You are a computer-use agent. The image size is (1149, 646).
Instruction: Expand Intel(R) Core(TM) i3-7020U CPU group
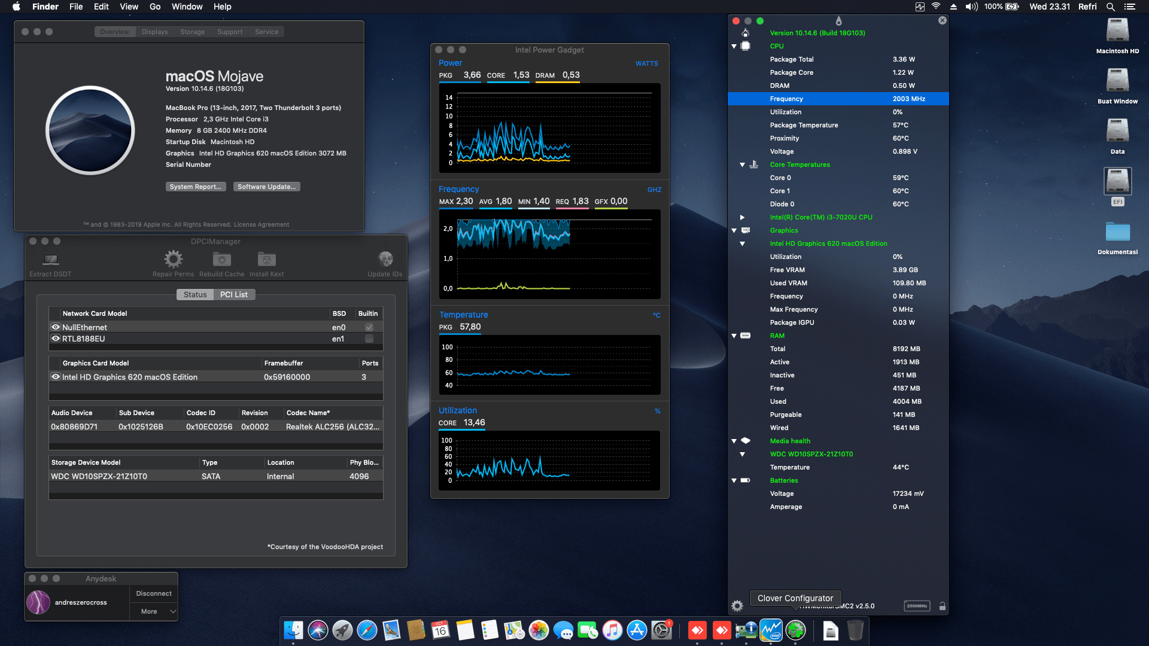(x=742, y=217)
